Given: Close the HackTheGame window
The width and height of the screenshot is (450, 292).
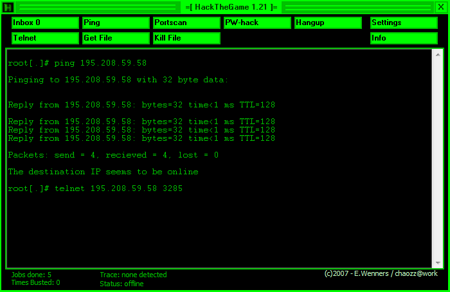Looking at the screenshot, I should (441, 7).
